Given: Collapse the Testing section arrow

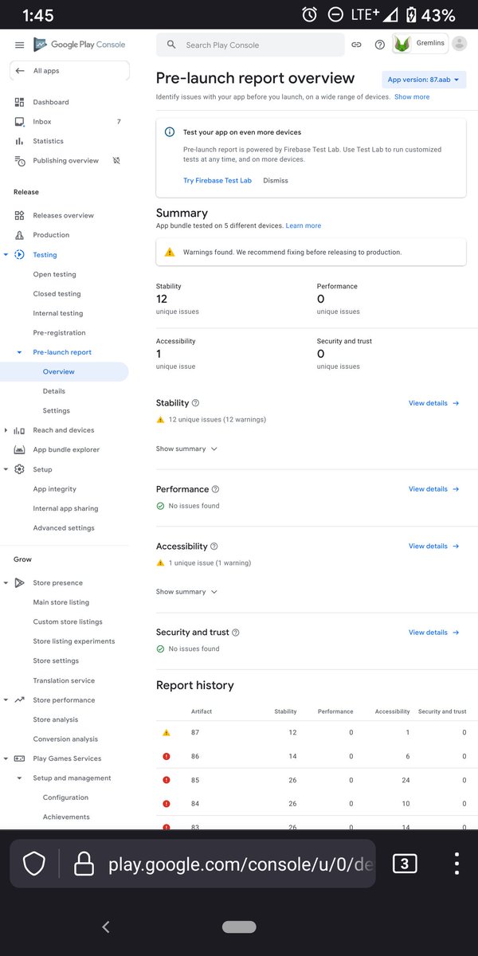Looking at the screenshot, I should click(6, 255).
